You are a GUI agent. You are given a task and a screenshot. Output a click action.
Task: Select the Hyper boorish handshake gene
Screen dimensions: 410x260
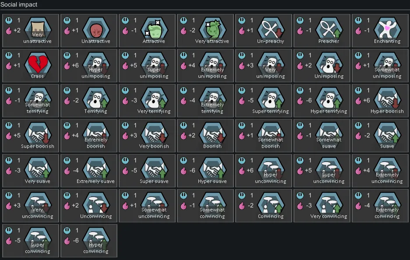[x=380, y=101]
